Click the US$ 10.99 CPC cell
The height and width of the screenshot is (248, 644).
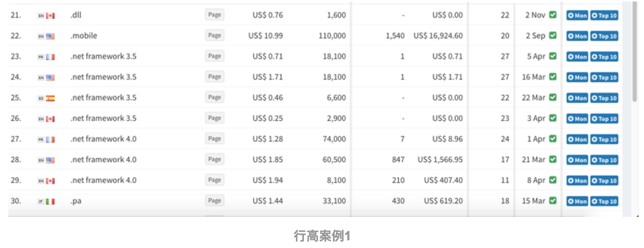point(266,36)
